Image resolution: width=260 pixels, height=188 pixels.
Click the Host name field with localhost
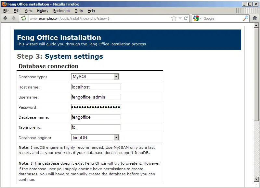[96, 87]
